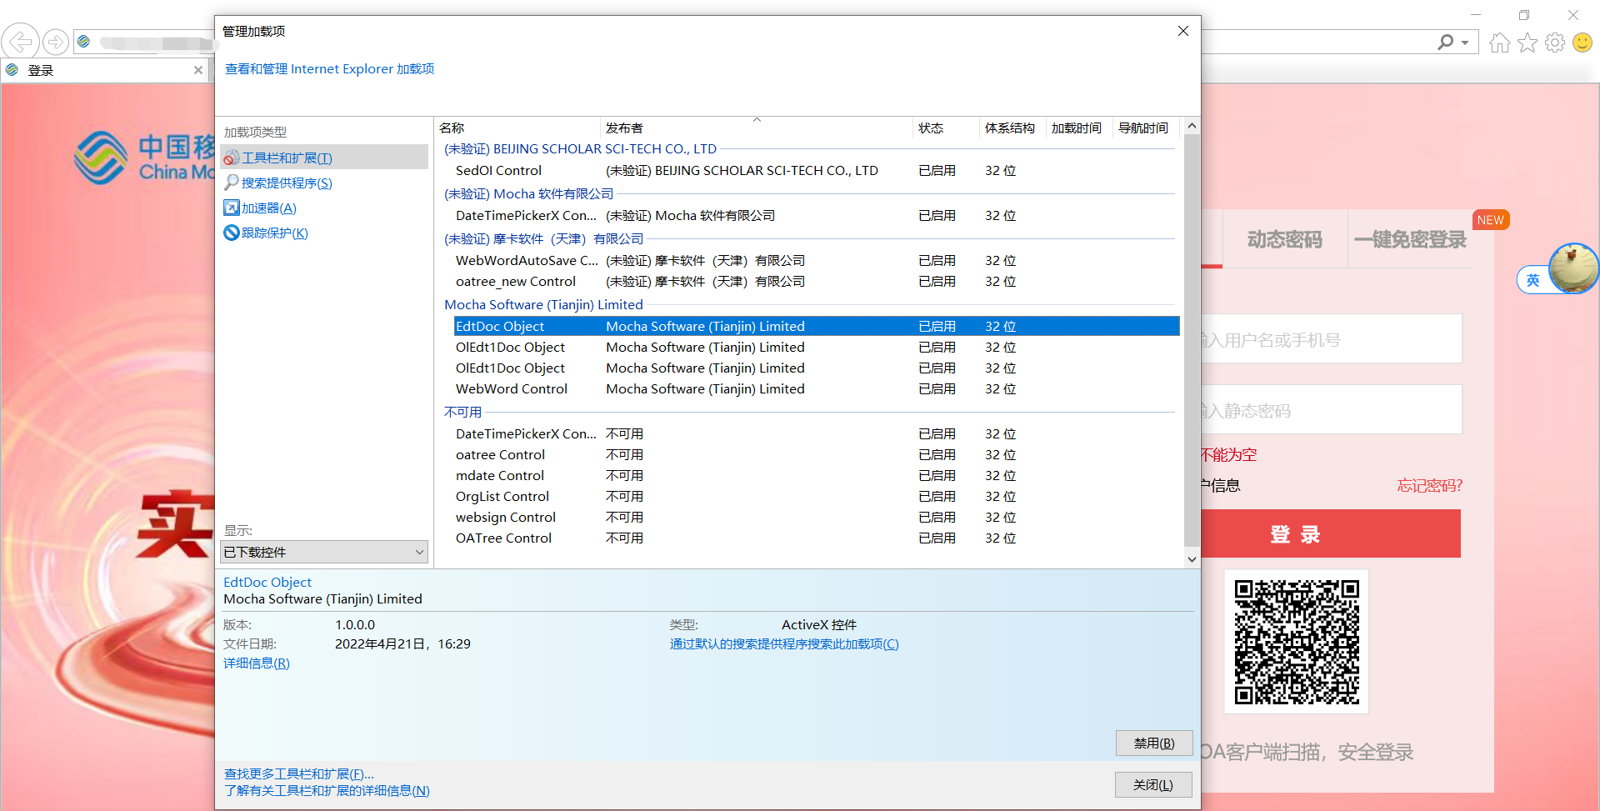This screenshot has height=811, width=1600.
Task: Switch to 一键免密登录 tab
Action: 1409,240
